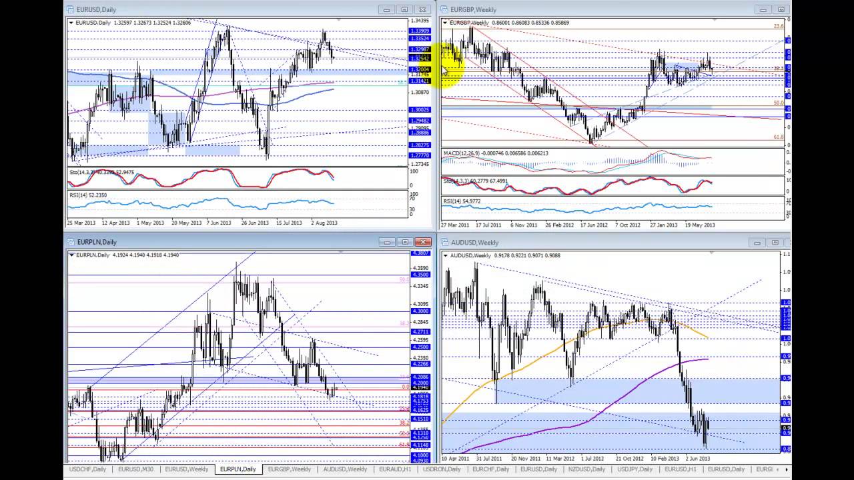Close the EURPLN,Daily chart window
Screen dimensions: 854x480
pos(423,242)
